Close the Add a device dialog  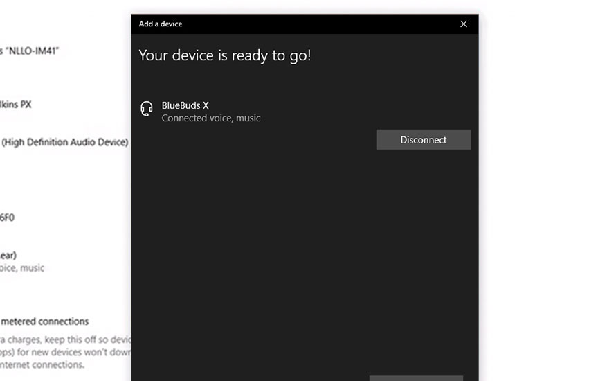[x=464, y=24]
